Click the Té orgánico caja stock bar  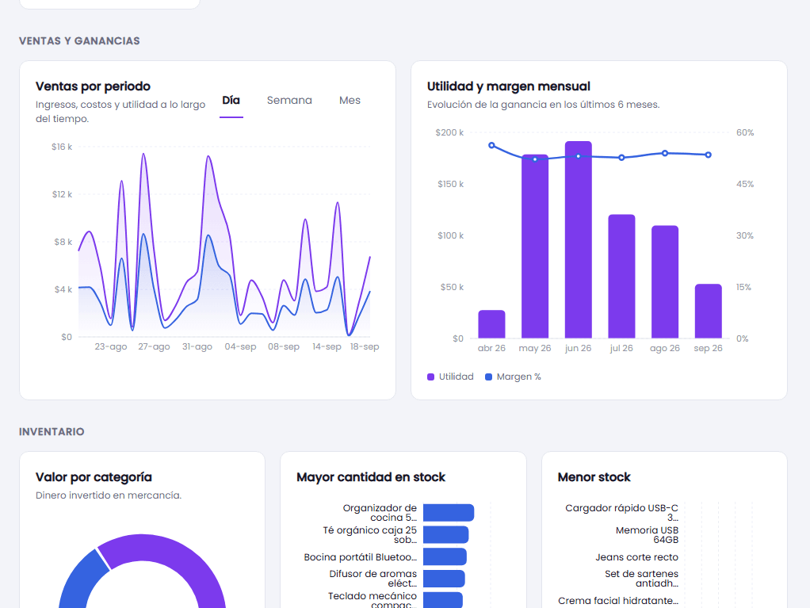click(x=445, y=534)
